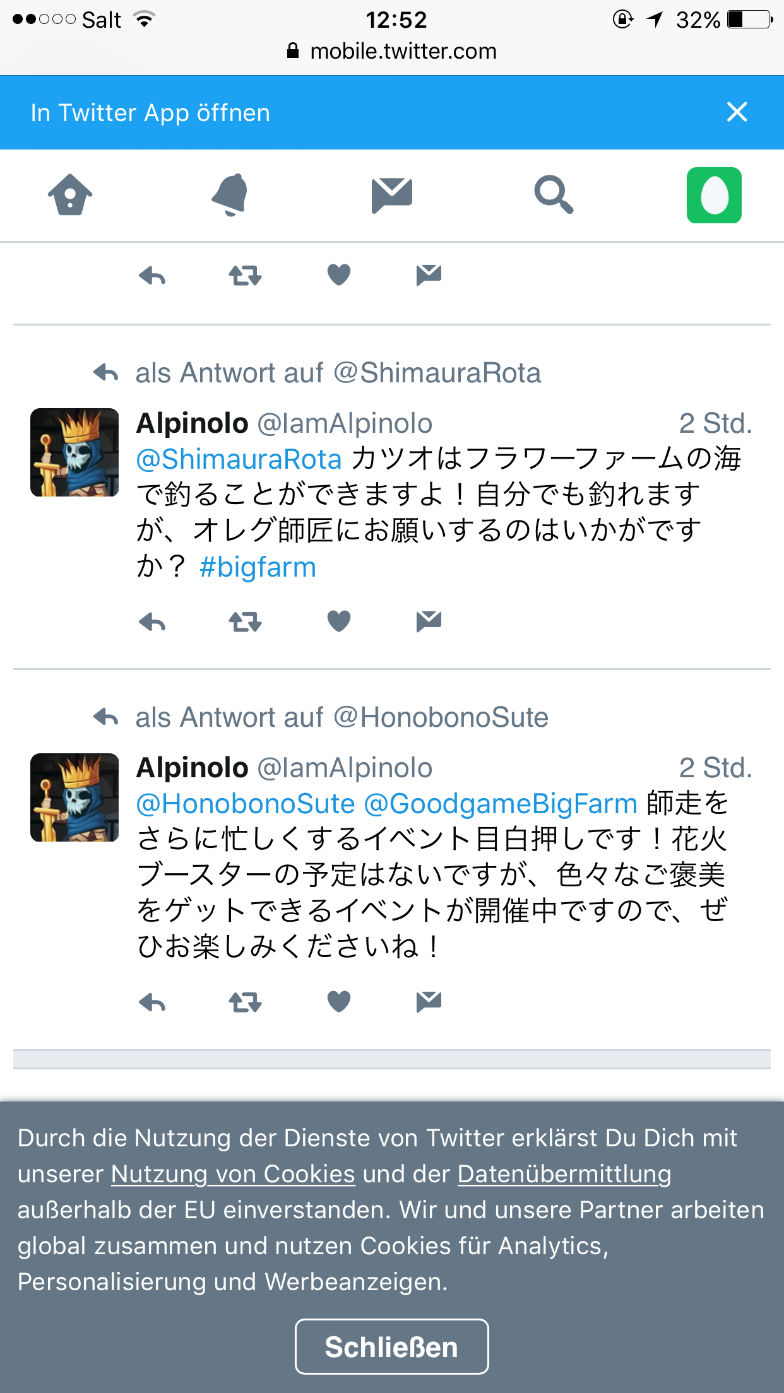The image size is (784, 1393).
Task: Tap 'In Twitter App öffnen' banner text
Action: point(150,113)
